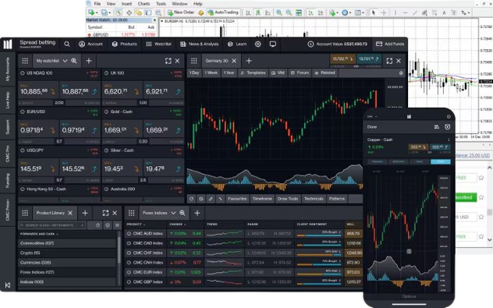Image resolution: width=493 pixels, height=308 pixels.
Task: Click the monitor display icon in top bar
Action: (x=273, y=44)
